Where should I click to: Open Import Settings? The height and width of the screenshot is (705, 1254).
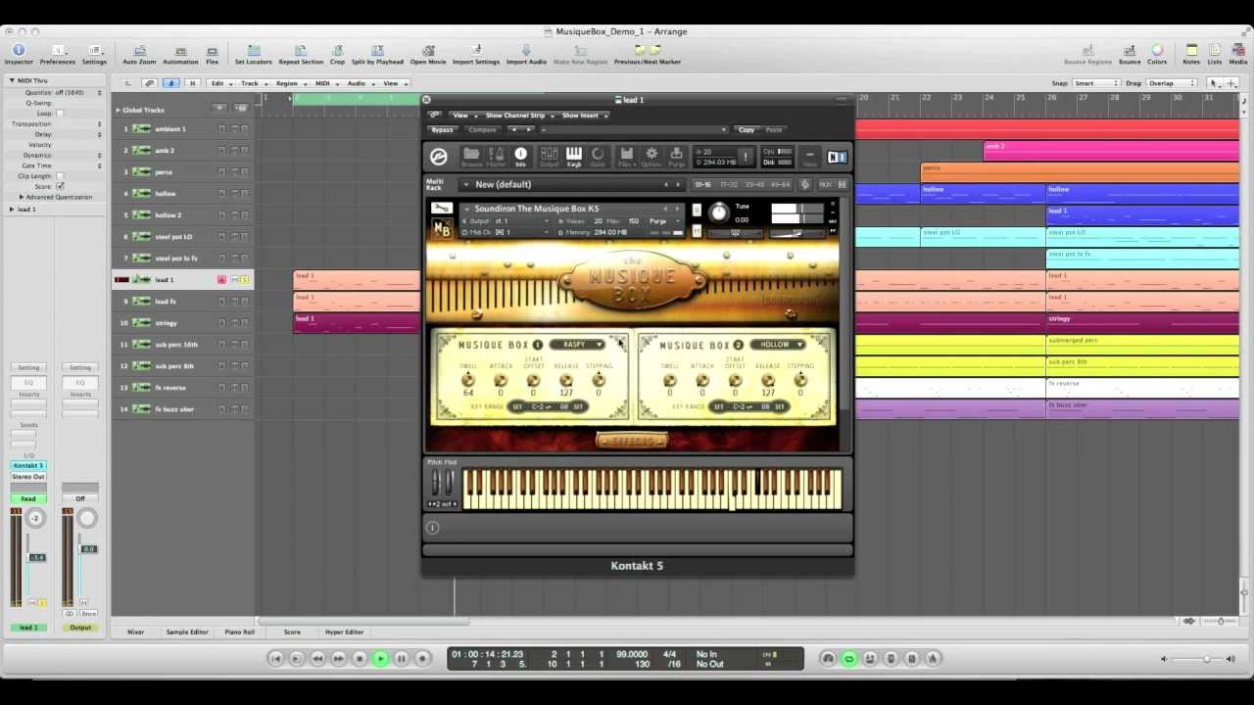point(476,55)
